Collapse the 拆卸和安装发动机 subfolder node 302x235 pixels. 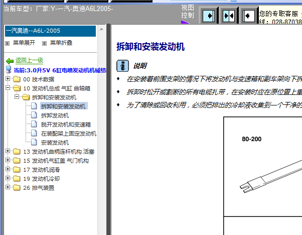click(x=17, y=97)
